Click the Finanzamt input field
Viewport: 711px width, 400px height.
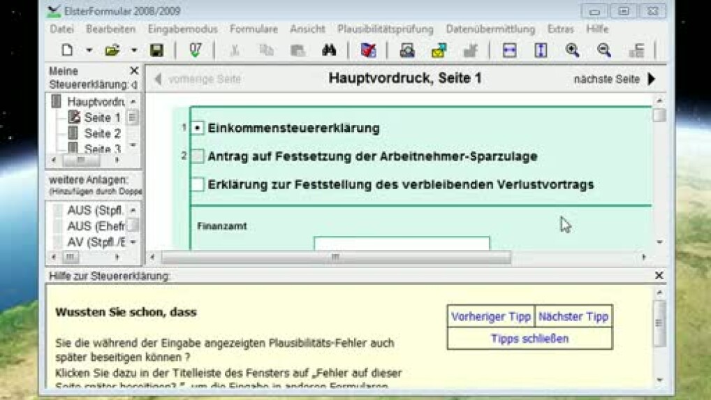pyautogui.click(x=402, y=244)
